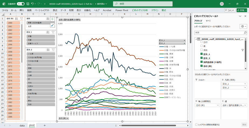Image resolution: width=249 pixels, height=128 pixels.
Task: Click the save icon in title bar
Action: click(x=27, y=4)
